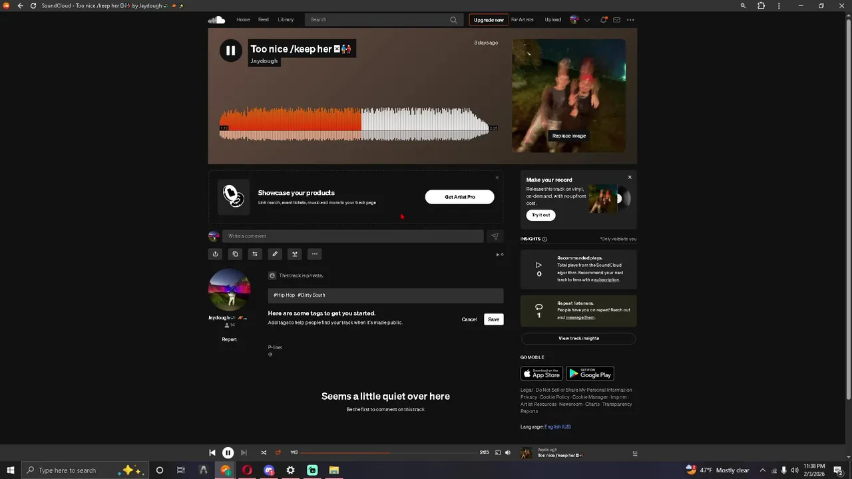Click the Insights info circle icon

544,239
